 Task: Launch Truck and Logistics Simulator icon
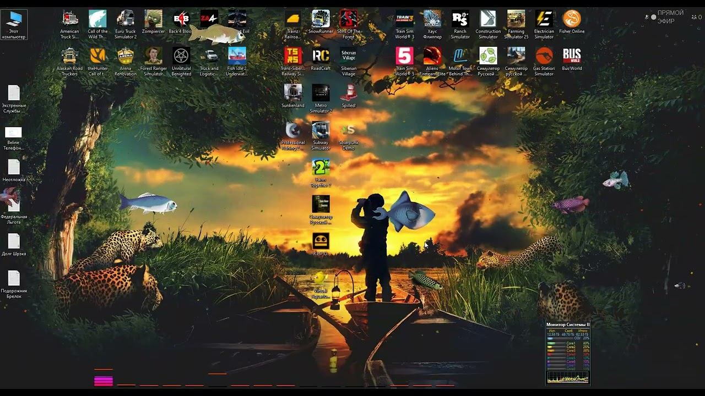(x=209, y=62)
